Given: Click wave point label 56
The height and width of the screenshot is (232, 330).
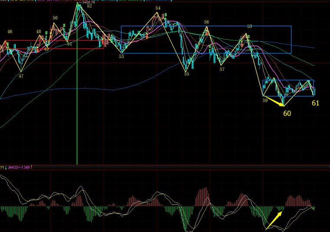Looking at the screenshot, I should point(207,22).
